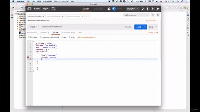Open the Send button dropdown arrow
This screenshot has width=200, height=112.
(145, 27)
